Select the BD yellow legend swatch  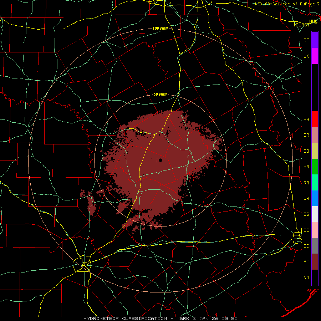315,151
